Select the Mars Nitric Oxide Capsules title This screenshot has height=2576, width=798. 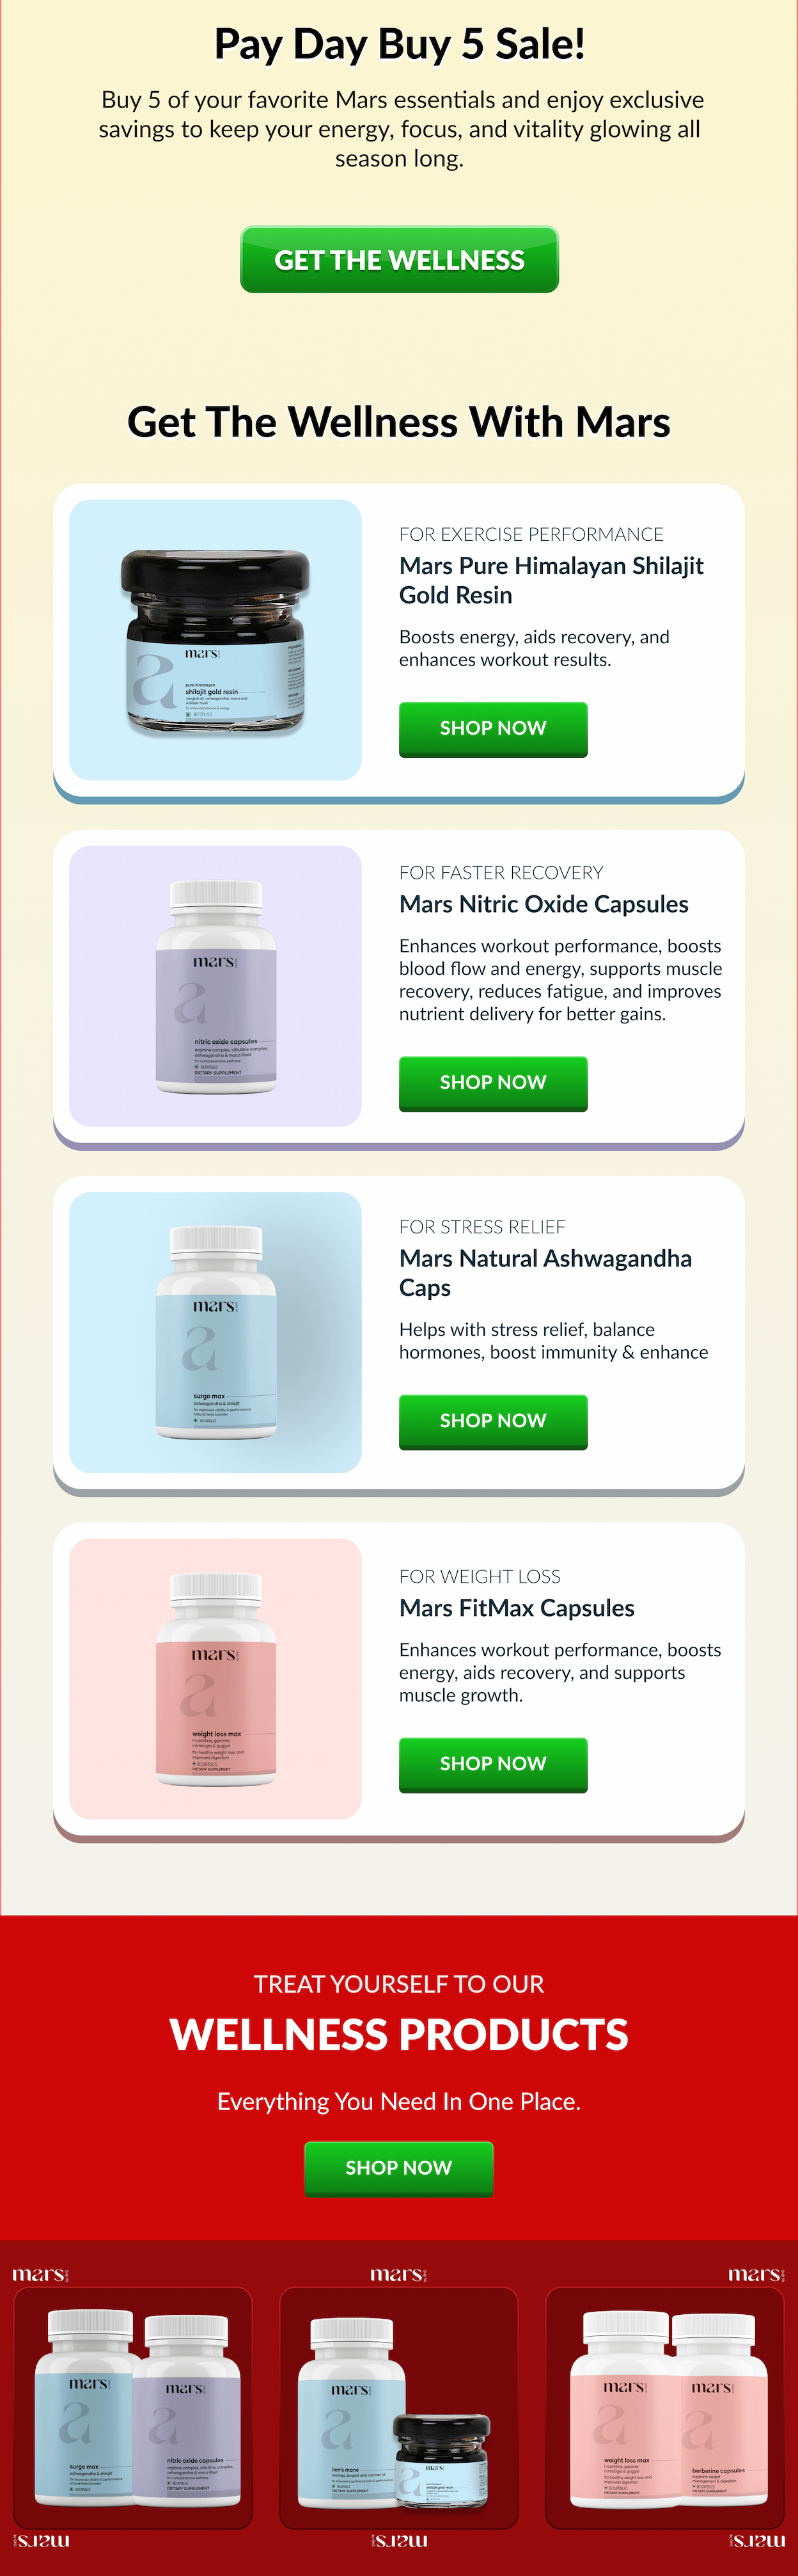(544, 904)
